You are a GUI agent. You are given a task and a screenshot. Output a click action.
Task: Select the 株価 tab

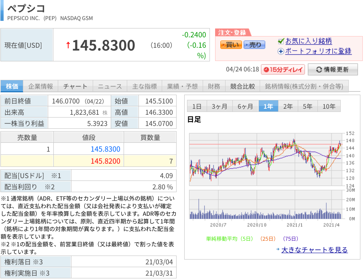click(12, 86)
